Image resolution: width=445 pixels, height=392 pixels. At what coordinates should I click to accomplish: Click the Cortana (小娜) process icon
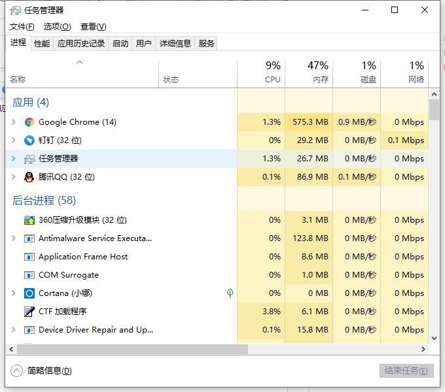[29, 293]
